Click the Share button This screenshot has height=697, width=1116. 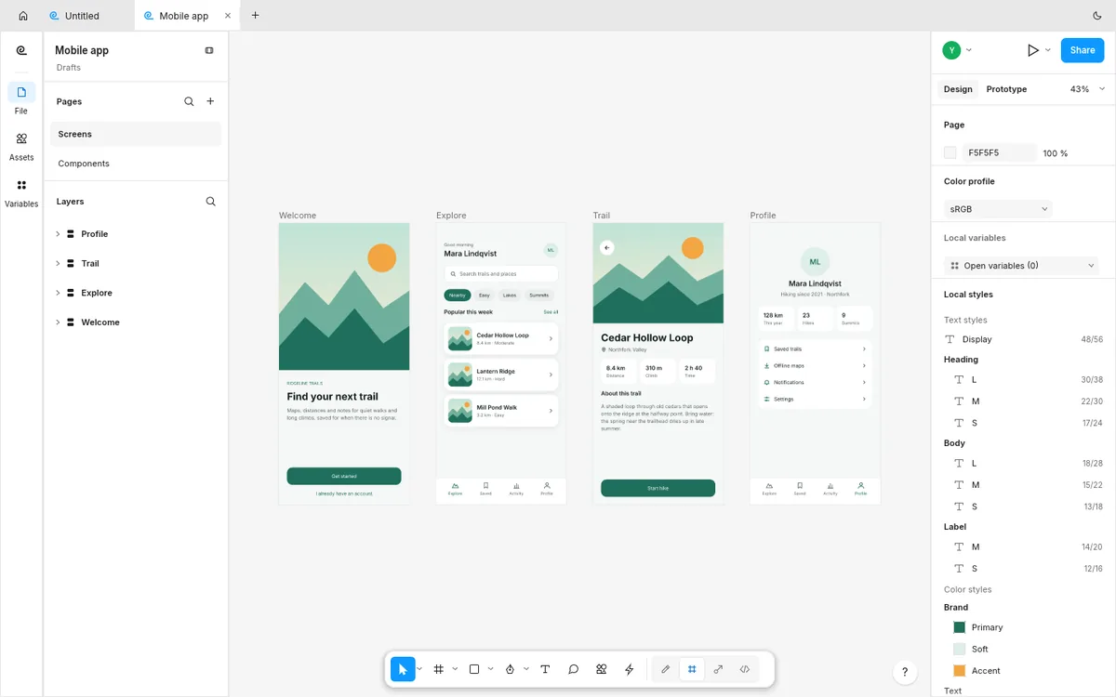[x=1083, y=50]
